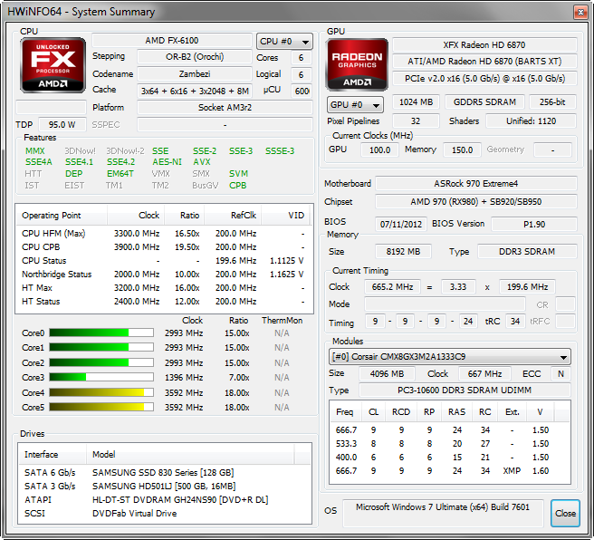Click the Unified: 1120 shaders field
This screenshot has height=540, width=594.
point(532,121)
